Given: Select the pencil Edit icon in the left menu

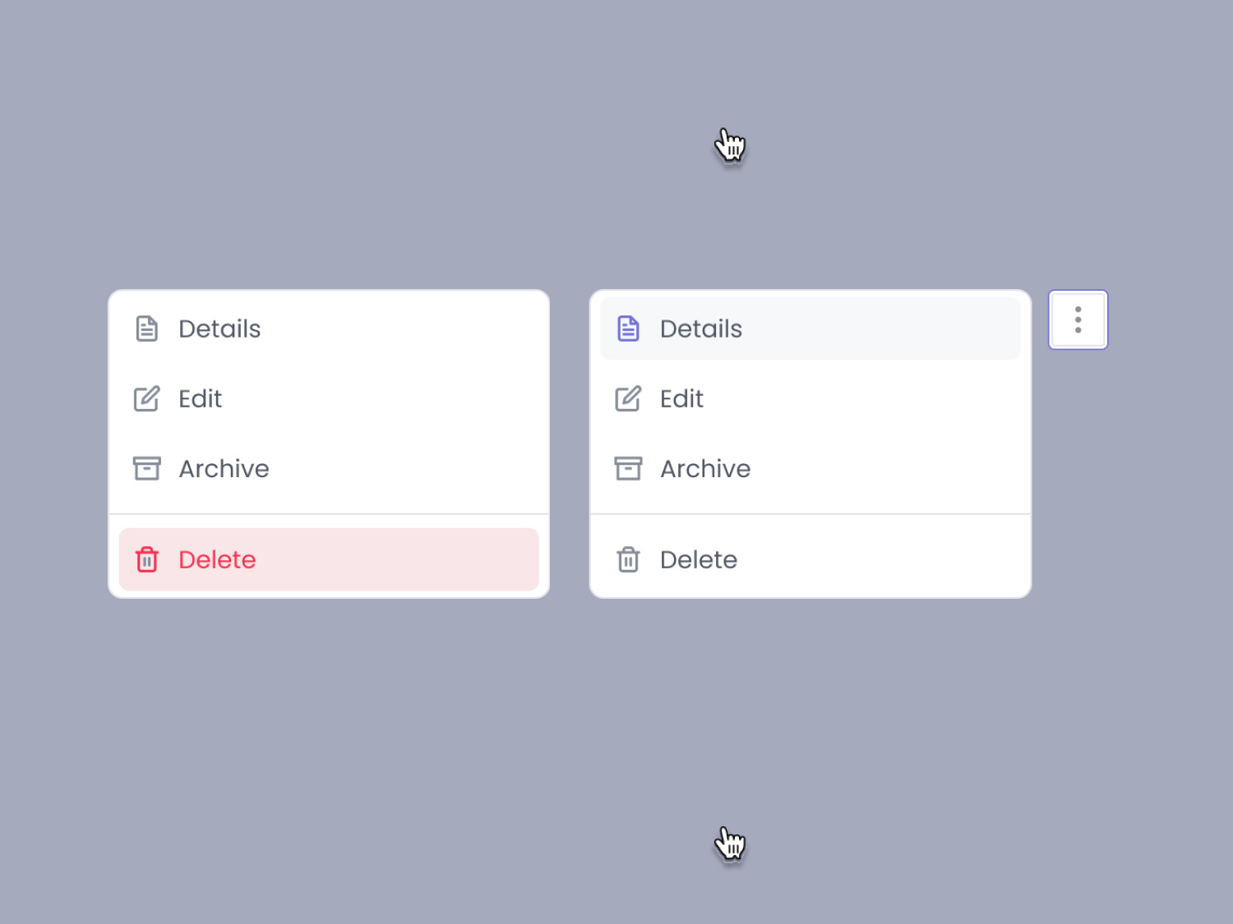Looking at the screenshot, I should click(x=147, y=398).
